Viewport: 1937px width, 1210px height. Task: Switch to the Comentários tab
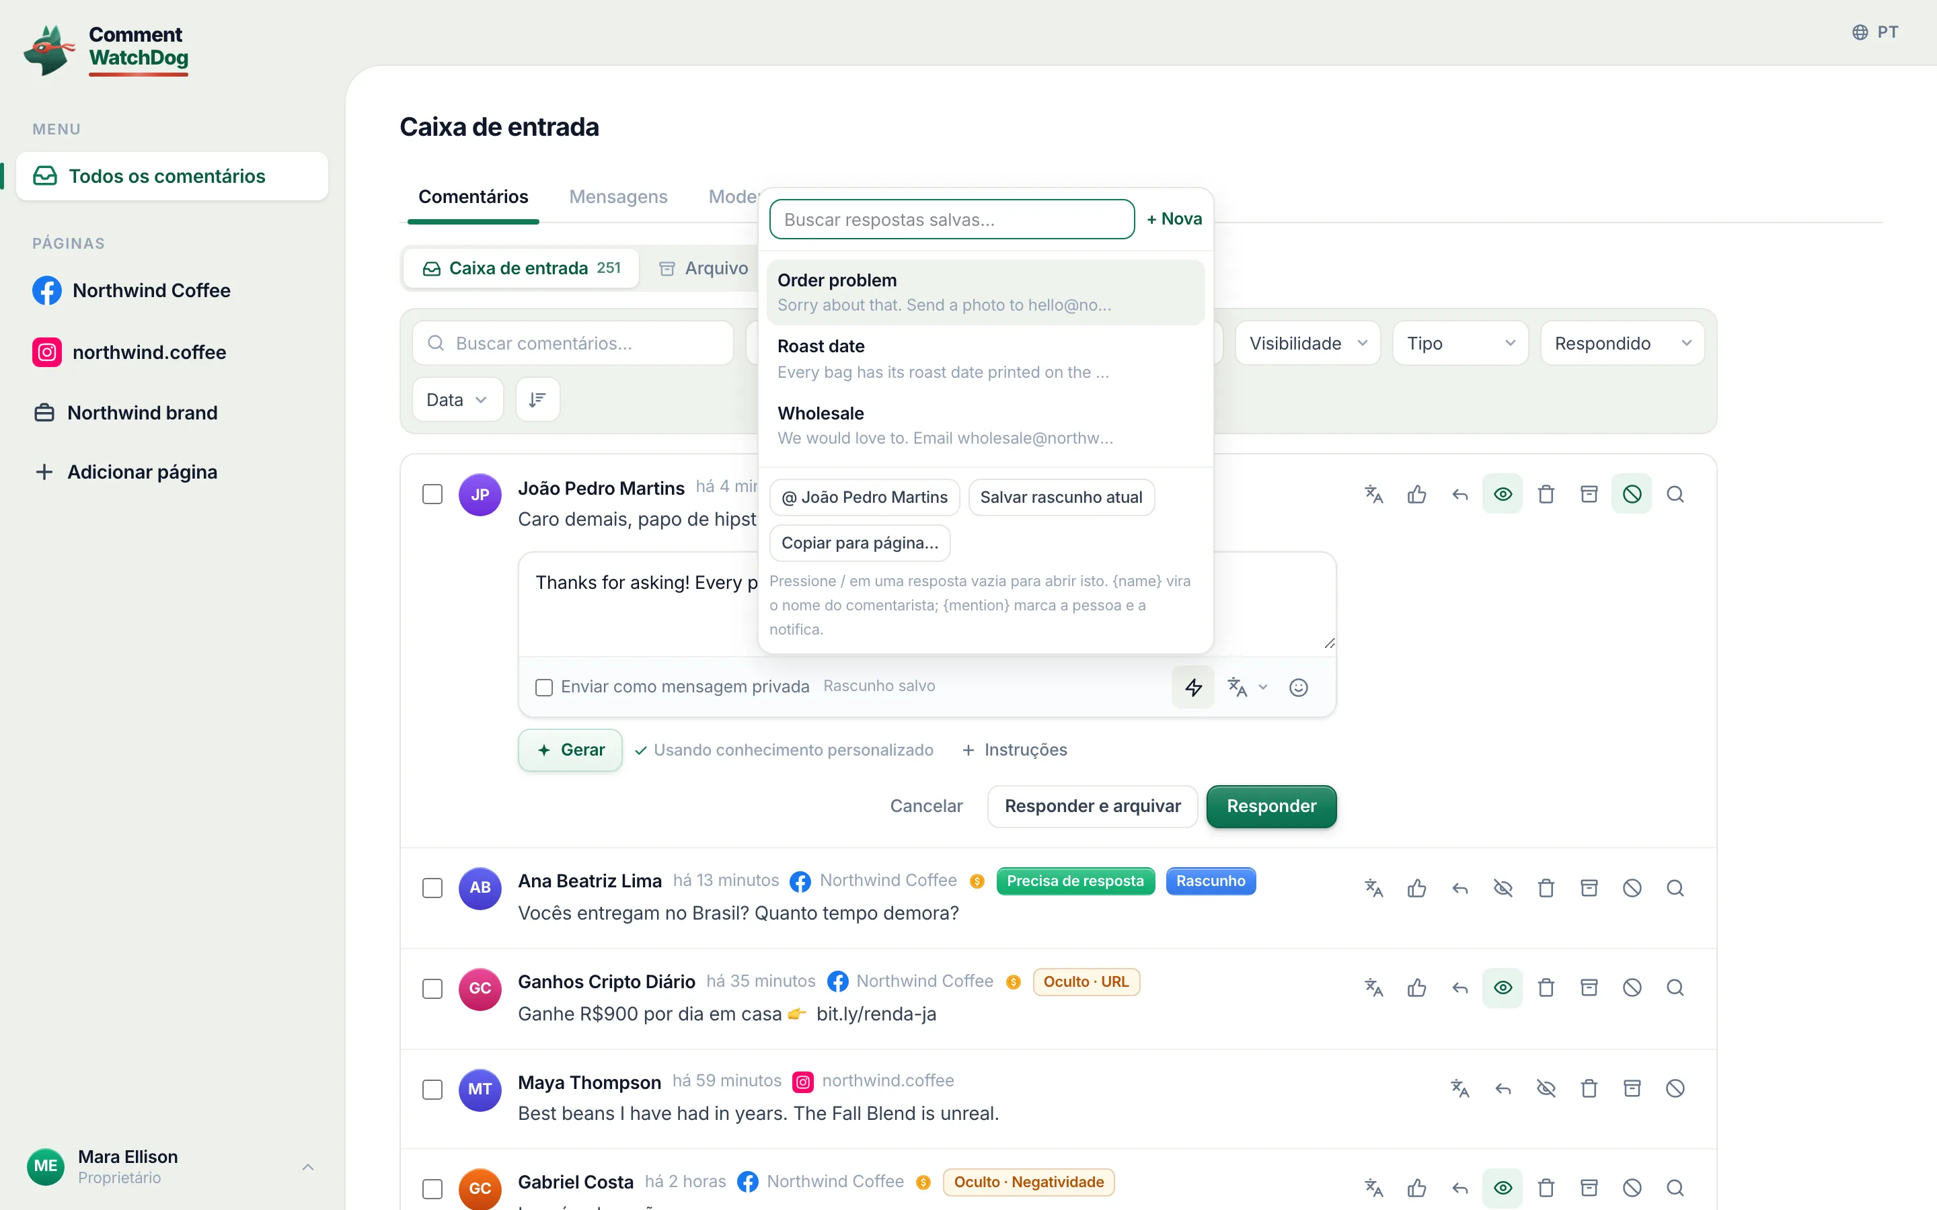473,197
